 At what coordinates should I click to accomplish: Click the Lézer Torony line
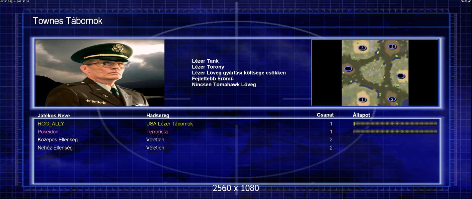click(208, 67)
